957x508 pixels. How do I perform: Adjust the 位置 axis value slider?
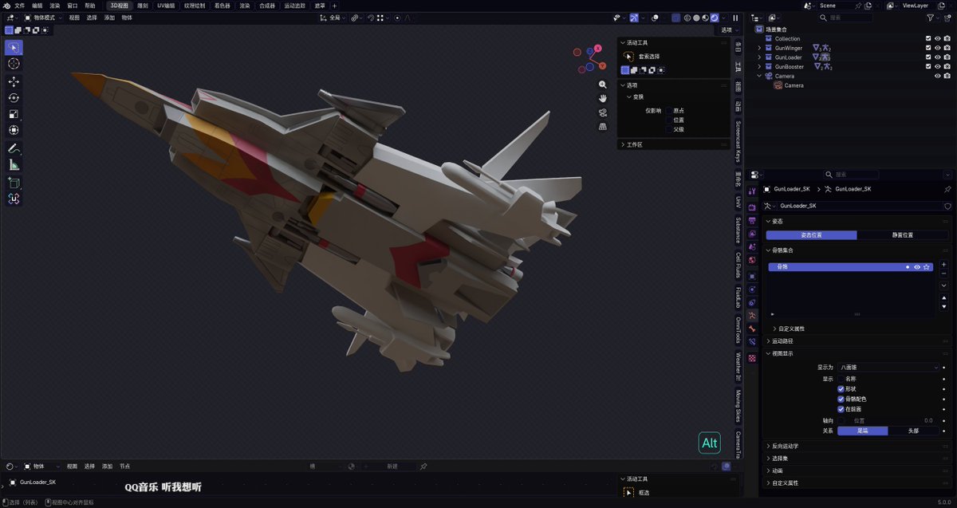coord(893,420)
